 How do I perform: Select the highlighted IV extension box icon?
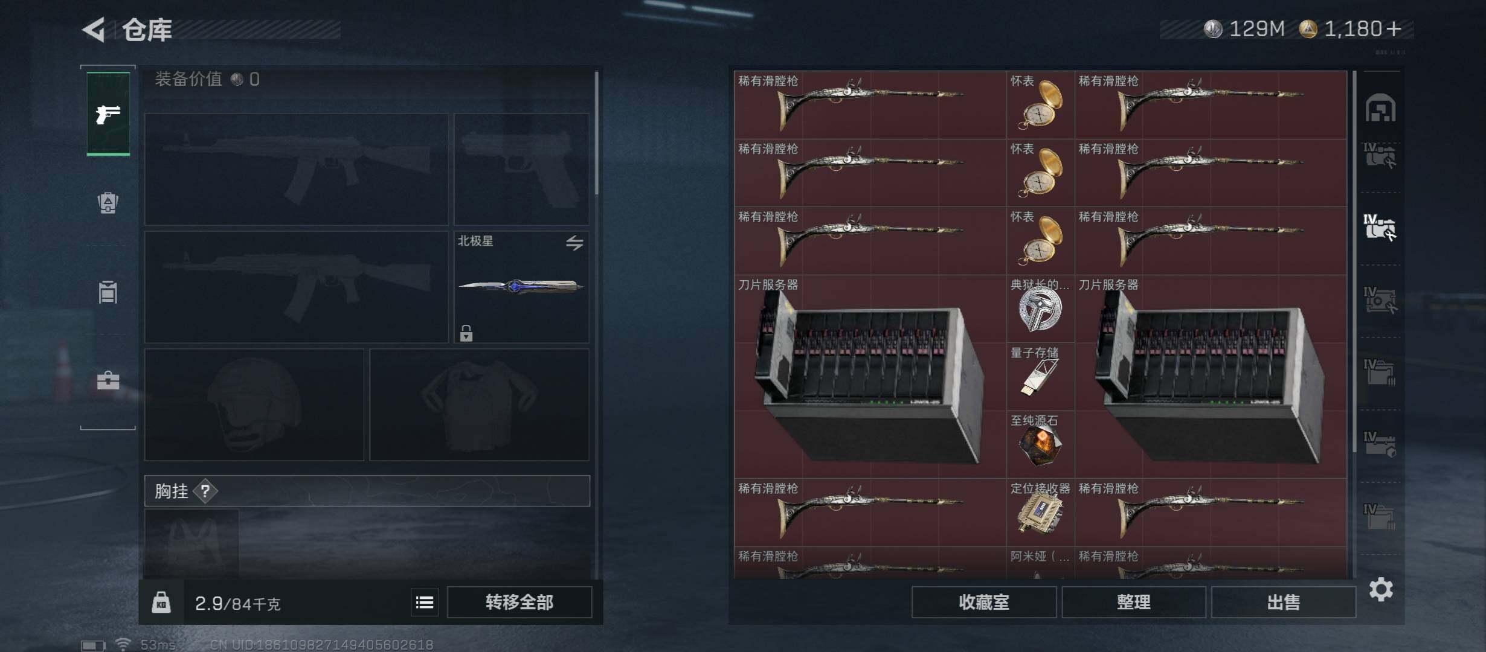click(x=1380, y=228)
